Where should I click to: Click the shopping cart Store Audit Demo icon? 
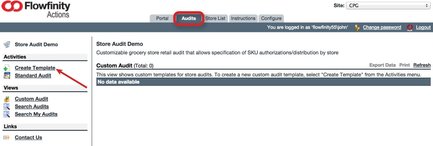[7, 45]
